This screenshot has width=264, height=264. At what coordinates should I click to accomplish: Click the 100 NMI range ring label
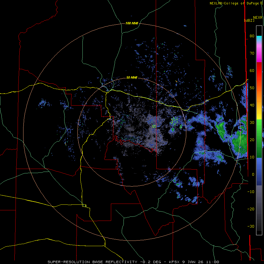132,23
